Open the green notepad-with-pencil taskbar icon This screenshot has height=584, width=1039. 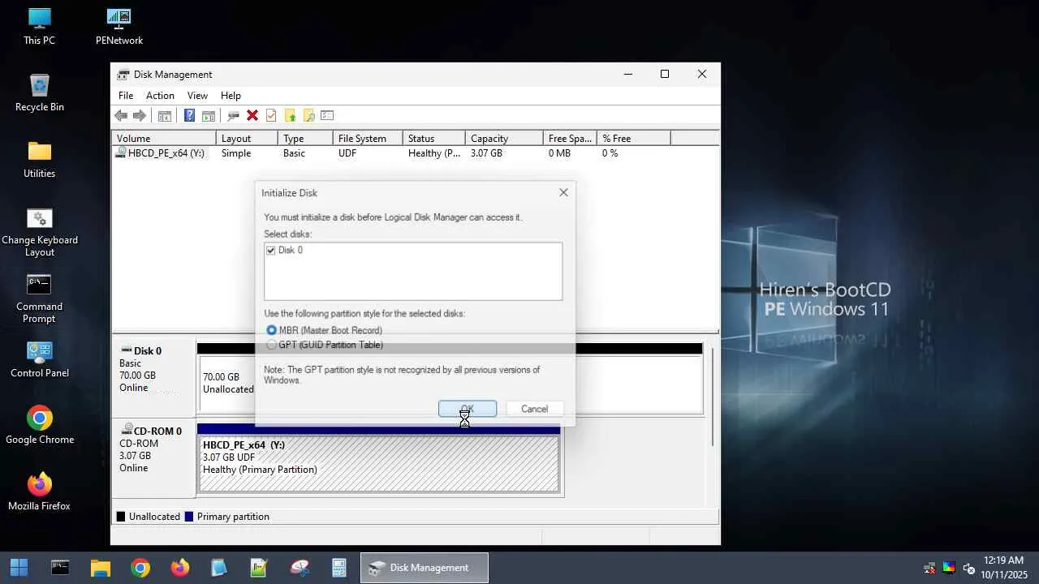(259, 568)
